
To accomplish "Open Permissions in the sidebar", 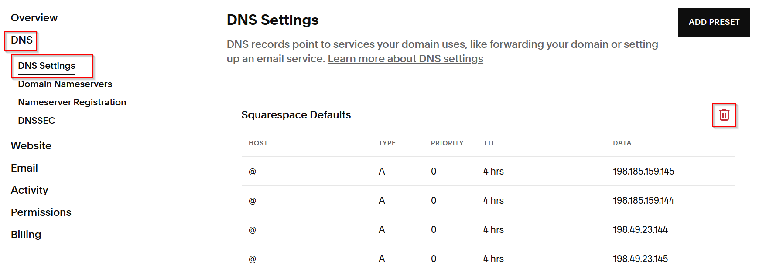I will click(41, 212).
